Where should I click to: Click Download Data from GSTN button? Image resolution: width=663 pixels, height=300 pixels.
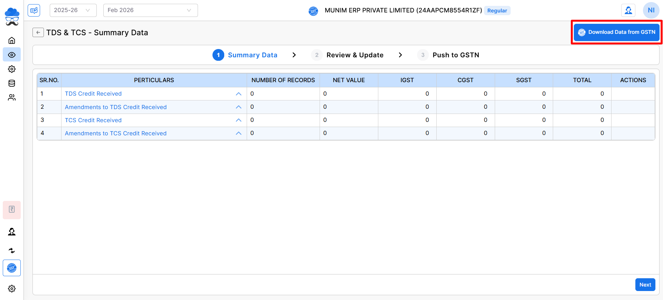[x=617, y=32]
